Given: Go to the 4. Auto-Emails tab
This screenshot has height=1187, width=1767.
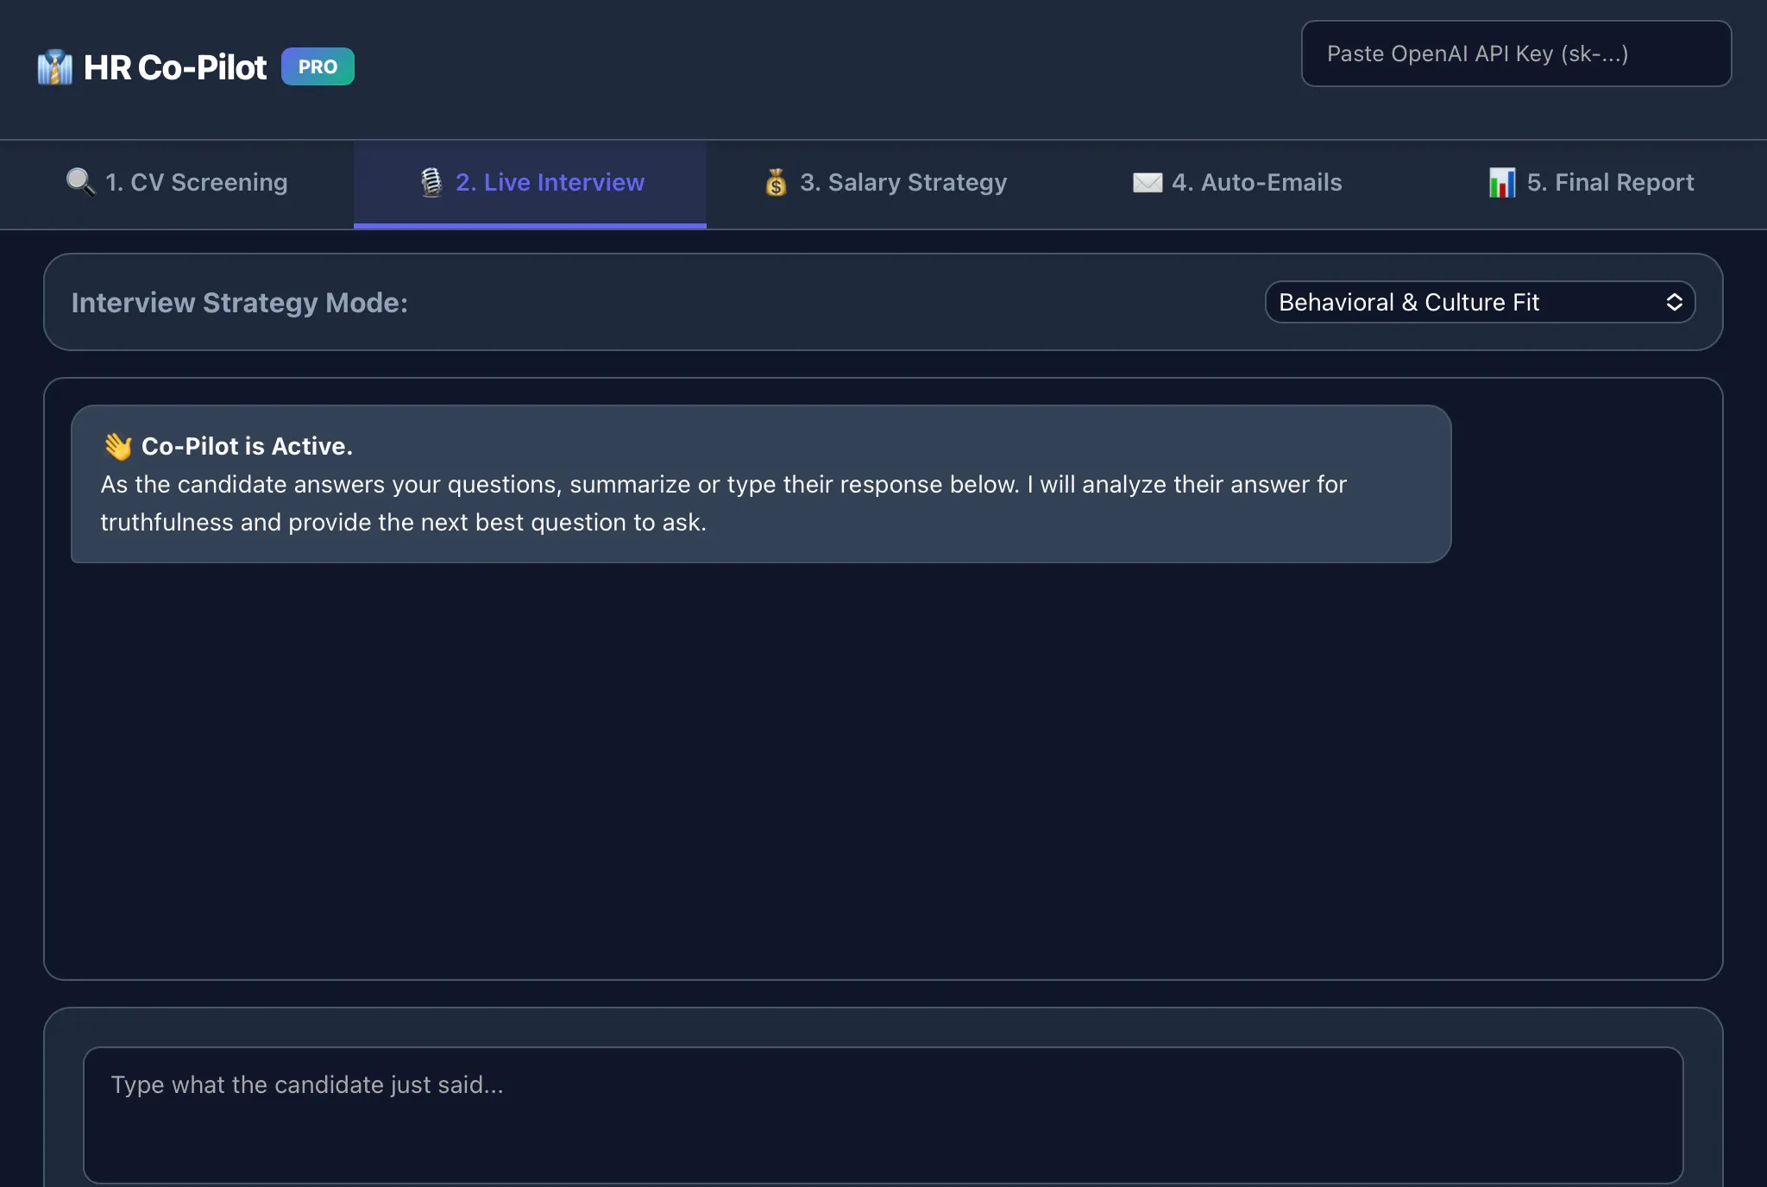Looking at the screenshot, I should 1236,185.
